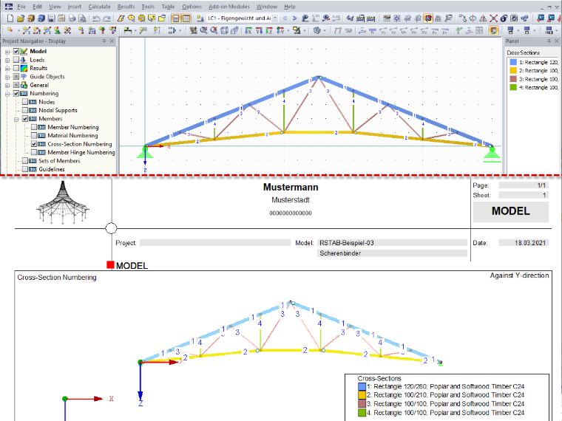
Task: Click the New member line tool icon
Action: tap(26, 30)
